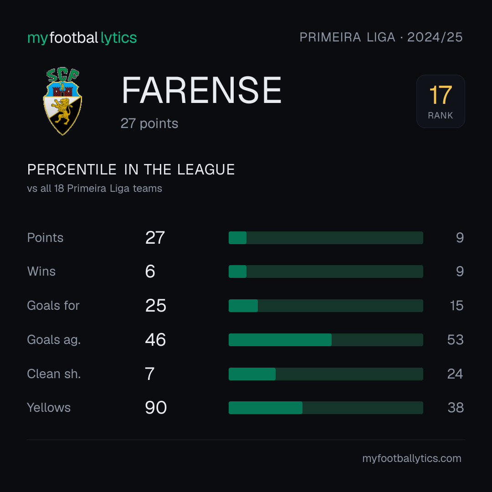
Task: Open the myfootballytics.com link
Action: [412, 458]
